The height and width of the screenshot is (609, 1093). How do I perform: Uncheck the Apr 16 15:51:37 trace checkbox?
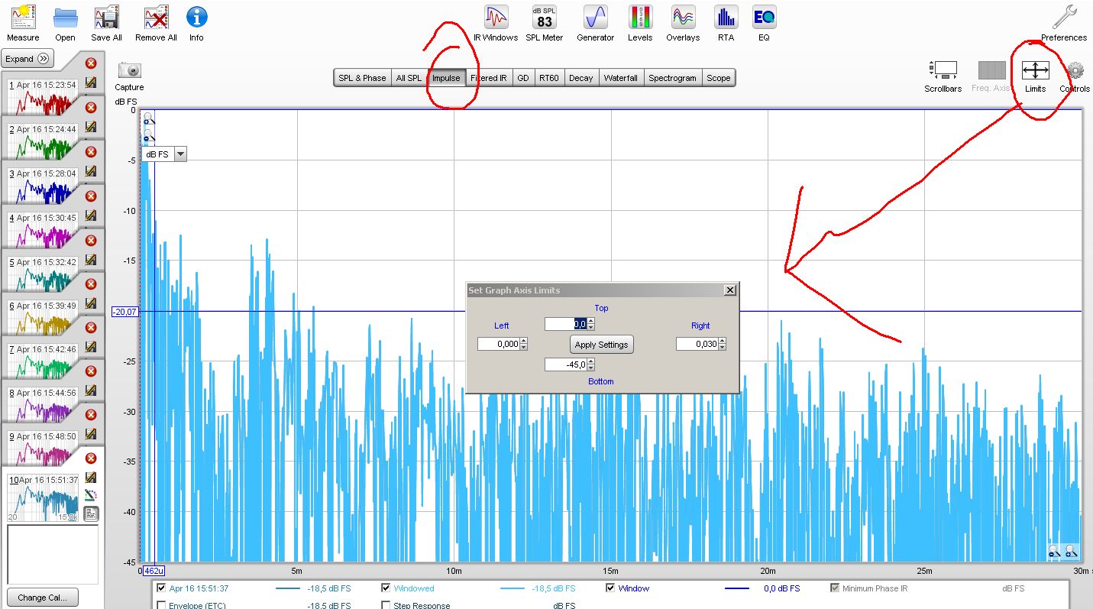pos(161,588)
